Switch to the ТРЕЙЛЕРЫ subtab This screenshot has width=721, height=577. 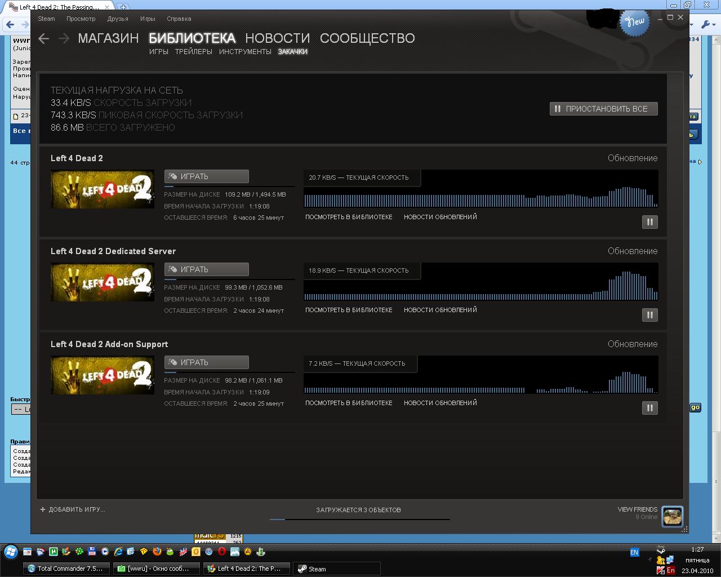click(194, 51)
